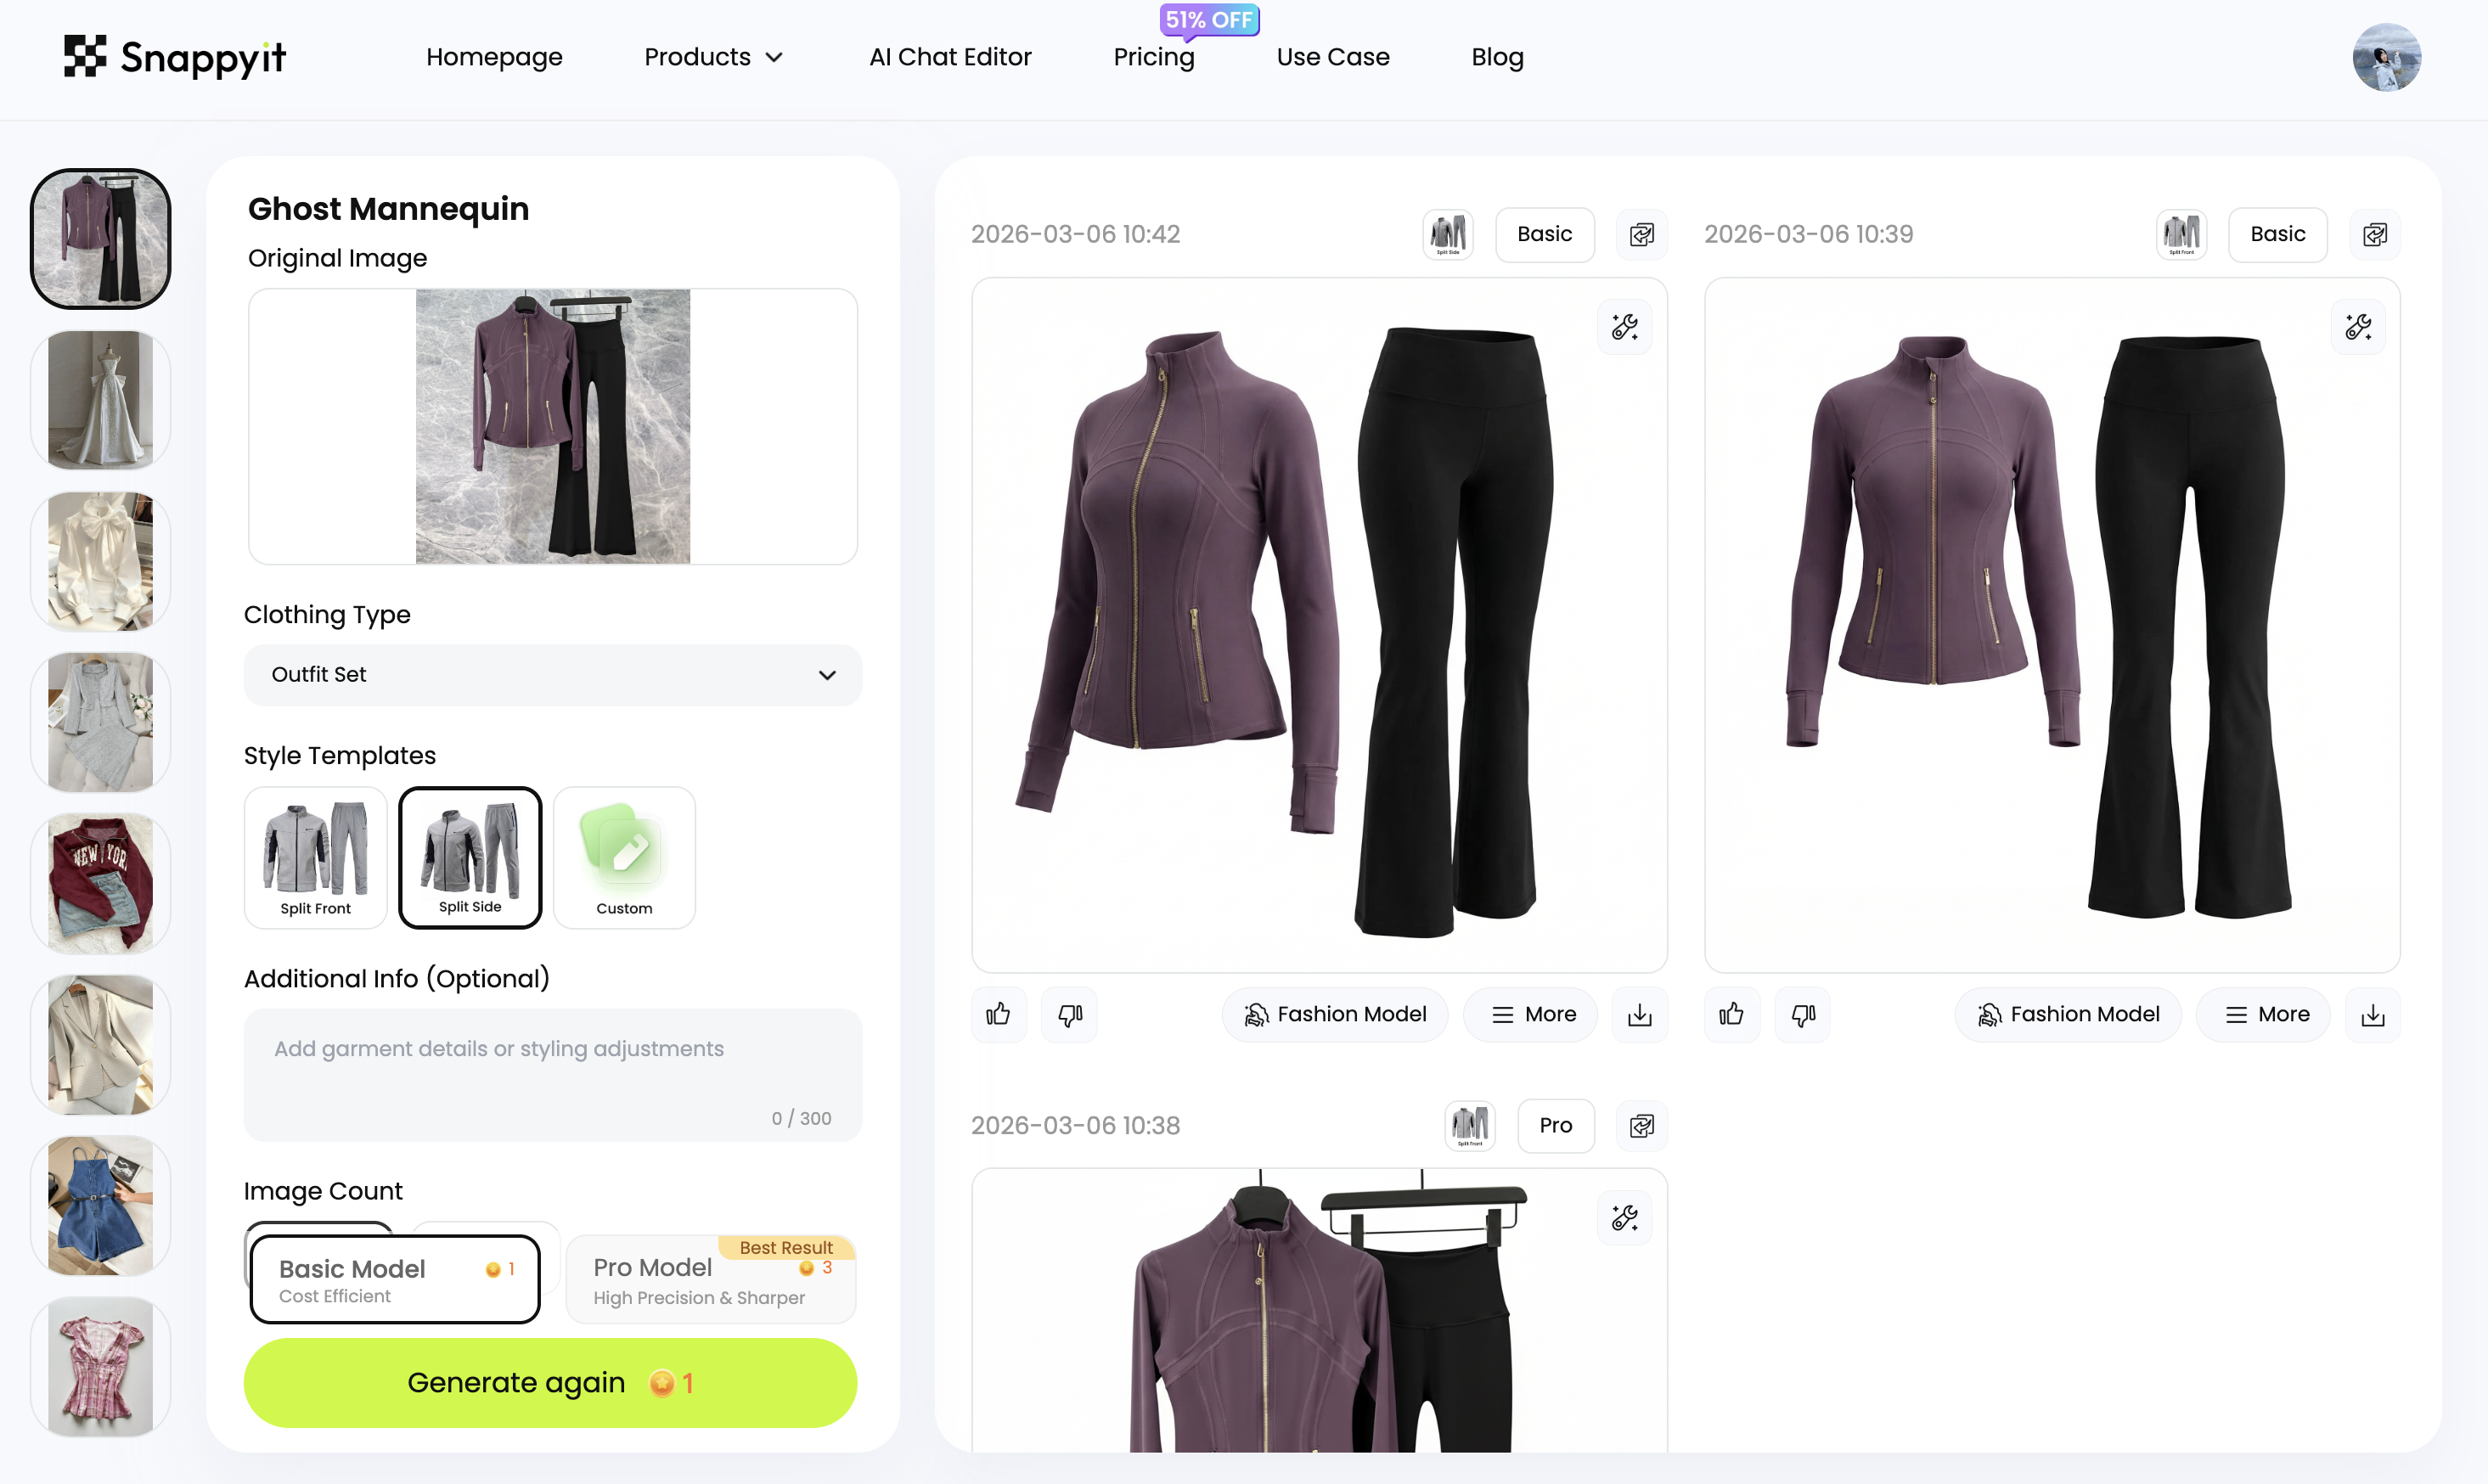The width and height of the screenshot is (2488, 1484).
Task: Click reuse settings icon for 10:39 result
Action: (x=2375, y=235)
